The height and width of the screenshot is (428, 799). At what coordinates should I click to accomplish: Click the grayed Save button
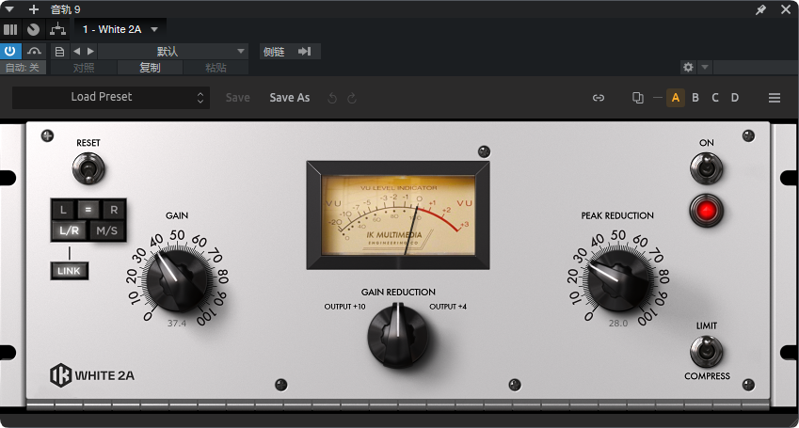pyautogui.click(x=237, y=98)
